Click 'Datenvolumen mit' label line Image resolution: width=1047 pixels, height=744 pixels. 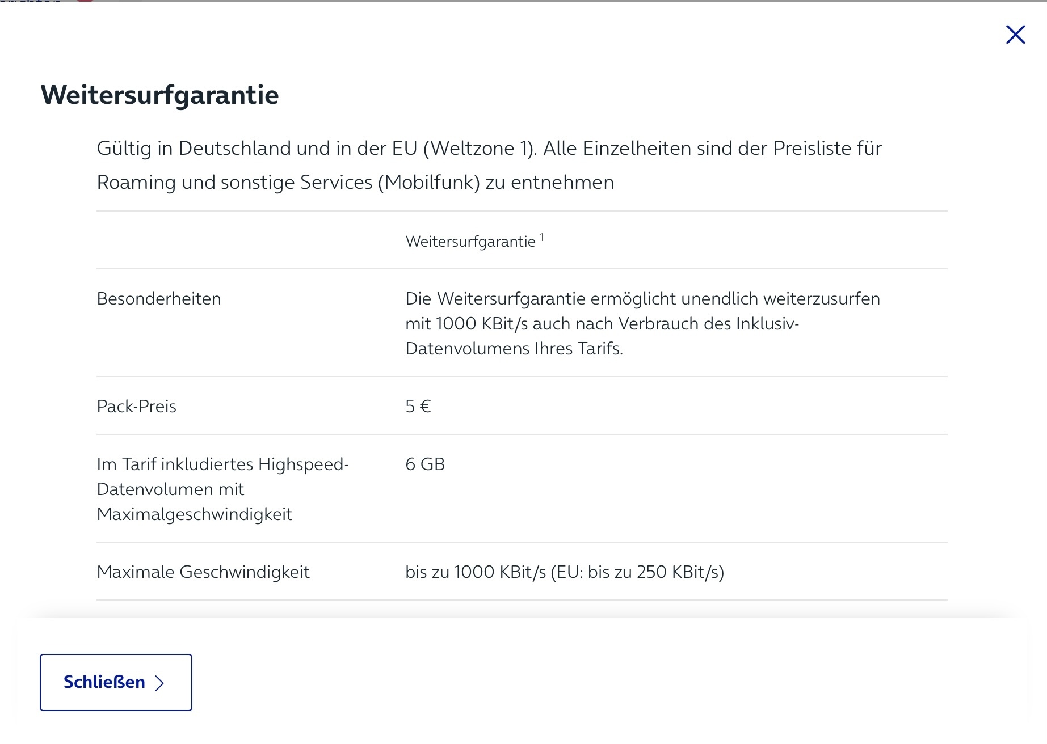(x=170, y=489)
